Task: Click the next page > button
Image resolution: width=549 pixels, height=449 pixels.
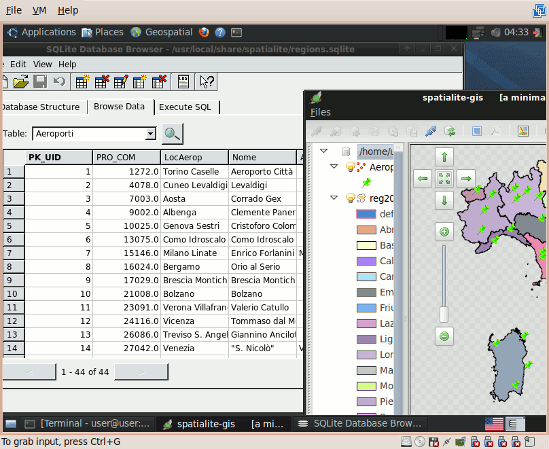Action: pos(141,372)
